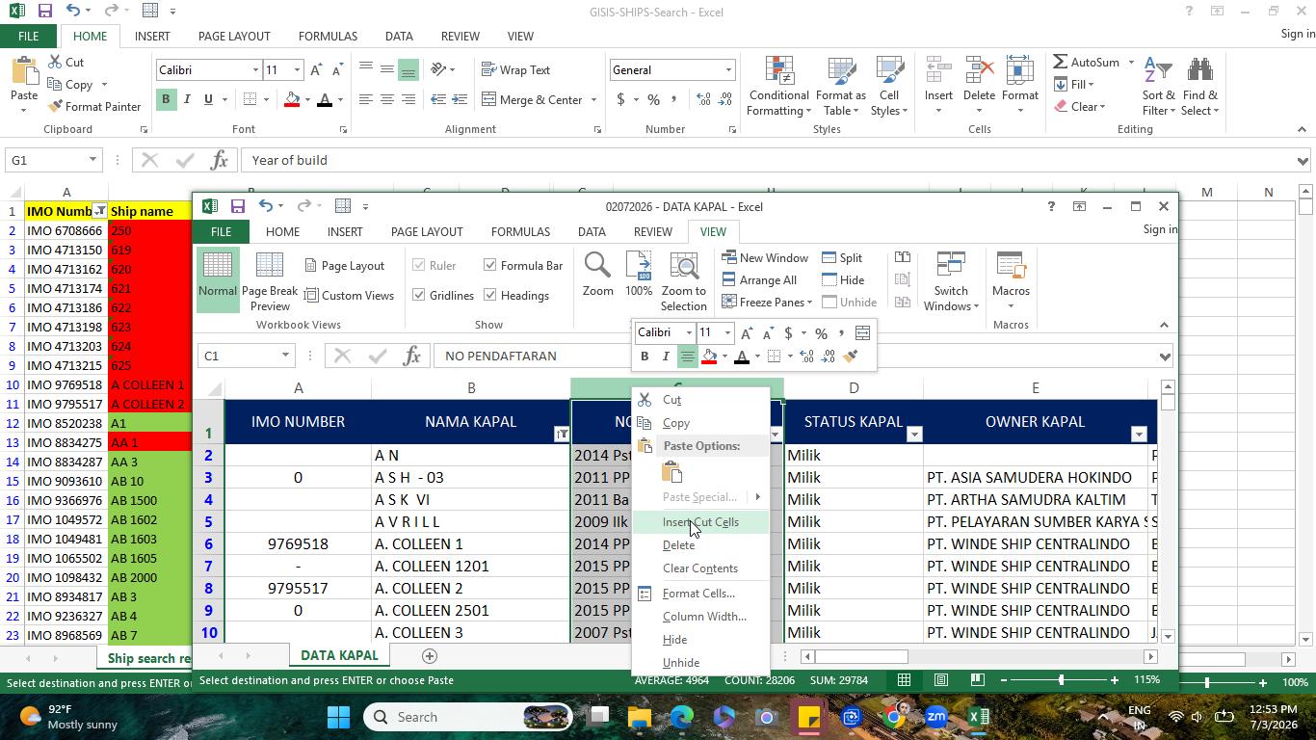Image resolution: width=1316 pixels, height=740 pixels.
Task: Open NAMA KAPAL column filter dropdown
Action: pyautogui.click(x=562, y=435)
